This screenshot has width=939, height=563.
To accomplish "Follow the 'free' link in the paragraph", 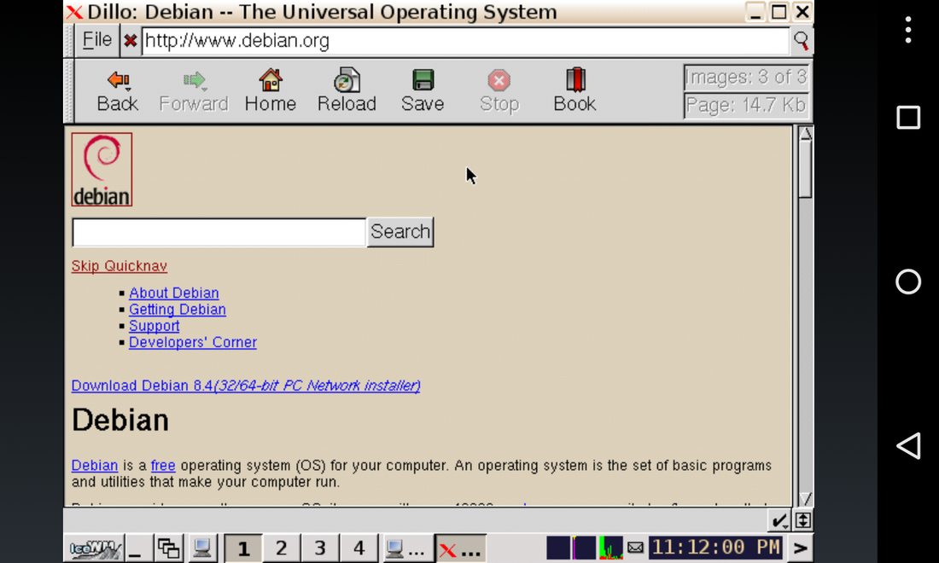I will (163, 466).
